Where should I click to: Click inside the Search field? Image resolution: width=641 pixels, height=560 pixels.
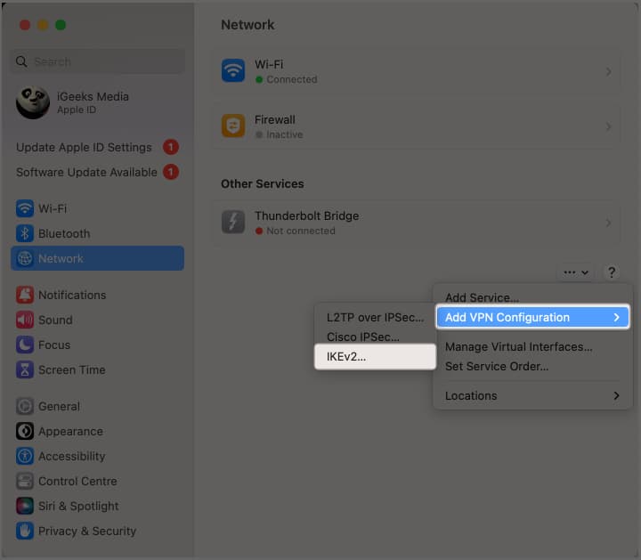(98, 61)
